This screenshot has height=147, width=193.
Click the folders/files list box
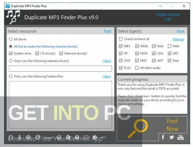[x=60, y=104]
